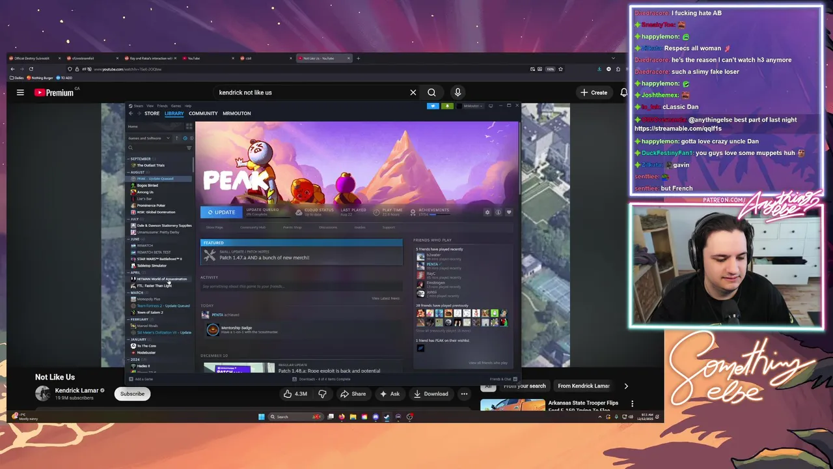Image resolution: width=833 pixels, height=469 pixels.
Task: Click the YouTube search magnifier button
Action: pos(431,92)
